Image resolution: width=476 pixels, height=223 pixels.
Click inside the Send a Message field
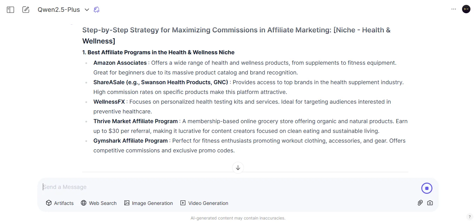[139, 187]
